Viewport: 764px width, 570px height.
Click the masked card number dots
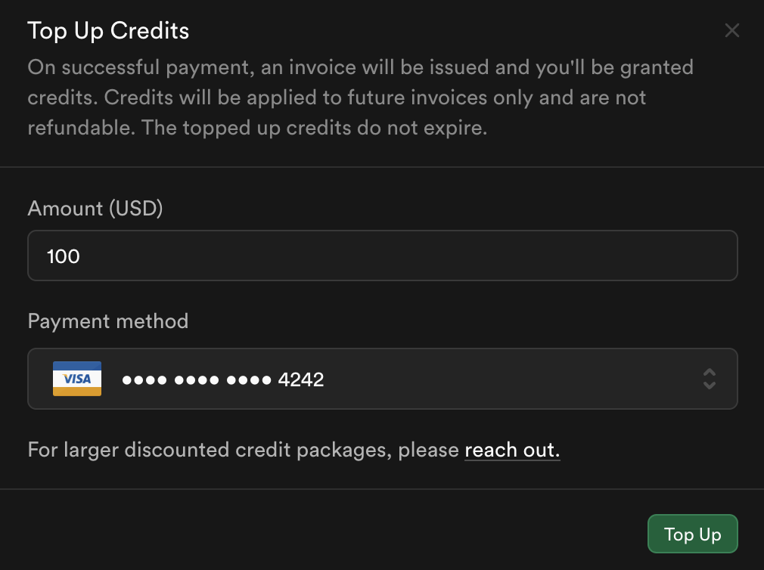[197, 379]
